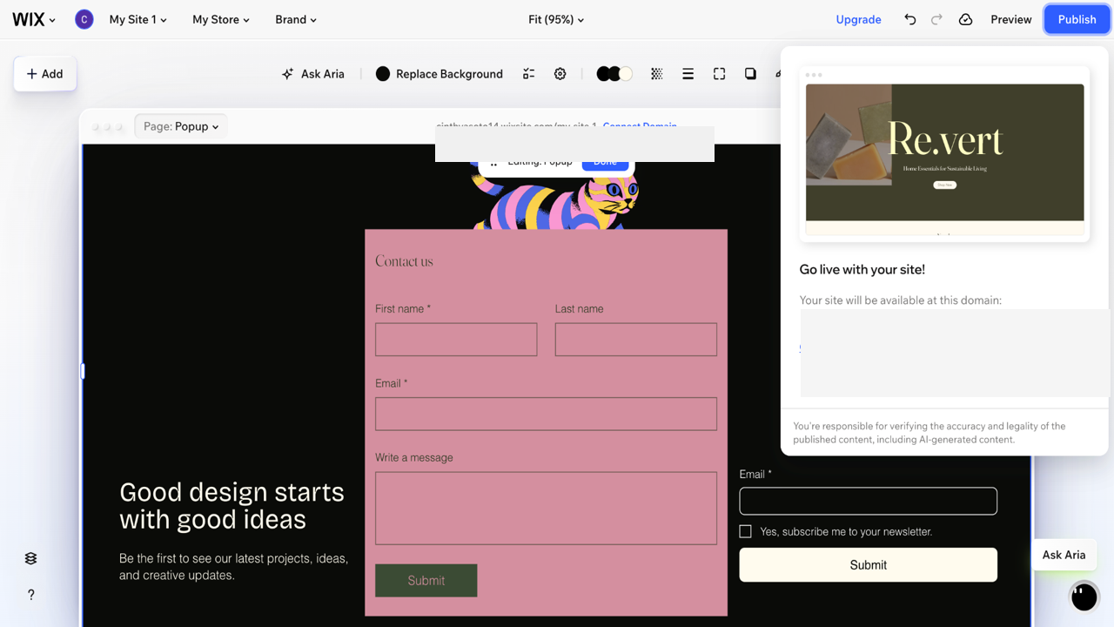Open the My Store menu
This screenshot has width=1114, height=627.
pos(221,19)
